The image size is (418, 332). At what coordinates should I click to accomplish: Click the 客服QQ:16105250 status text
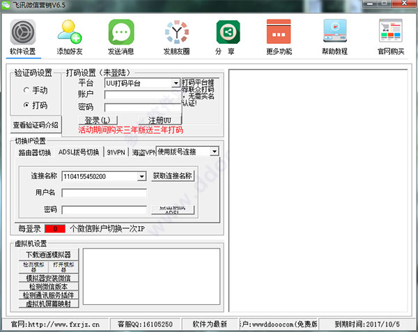click(x=146, y=324)
